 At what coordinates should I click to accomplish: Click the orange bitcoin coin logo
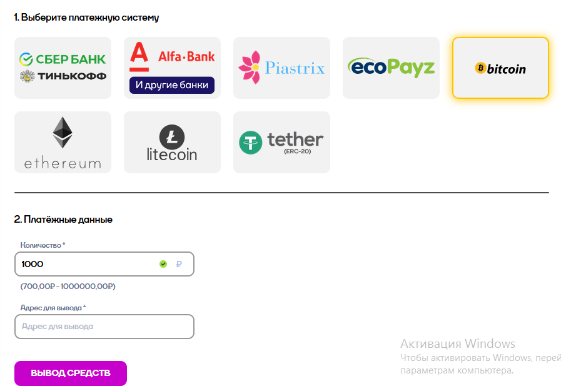point(480,68)
